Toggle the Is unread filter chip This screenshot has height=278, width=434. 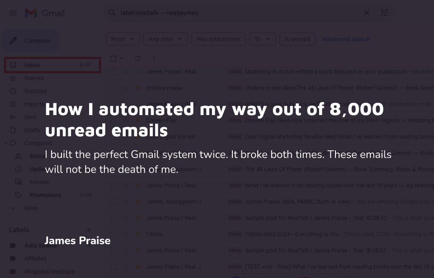coord(297,39)
